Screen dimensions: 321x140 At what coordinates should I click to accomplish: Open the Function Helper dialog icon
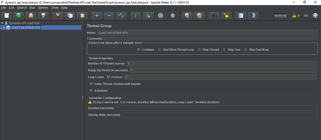[x=240, y=15]
